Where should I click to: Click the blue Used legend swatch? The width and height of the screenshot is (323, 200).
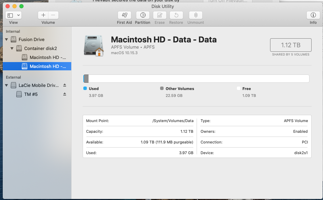[x=85, y=89]
